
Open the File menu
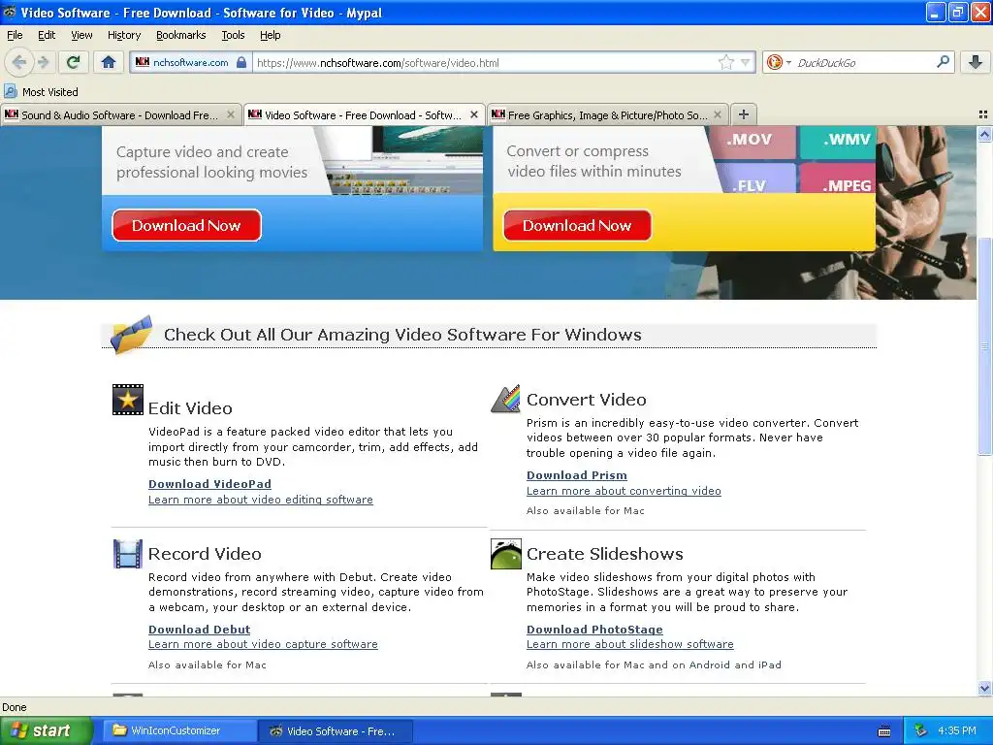coord(15,36)
